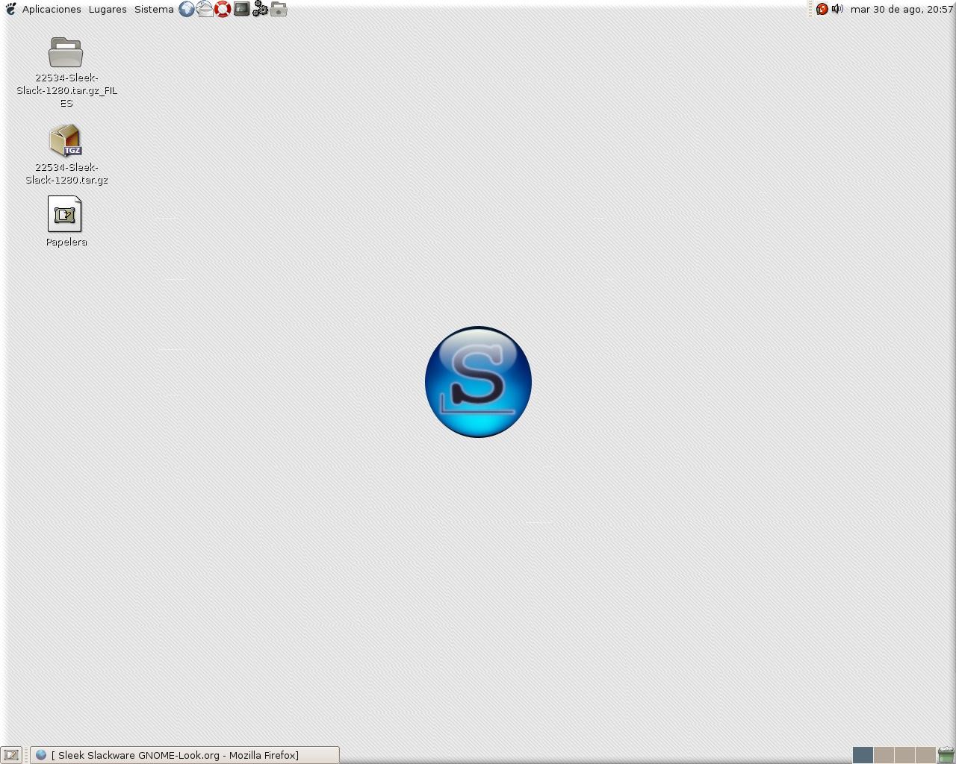956x764 pixels.
Task: Select the Papelera desktop icon
Action: 65,214
